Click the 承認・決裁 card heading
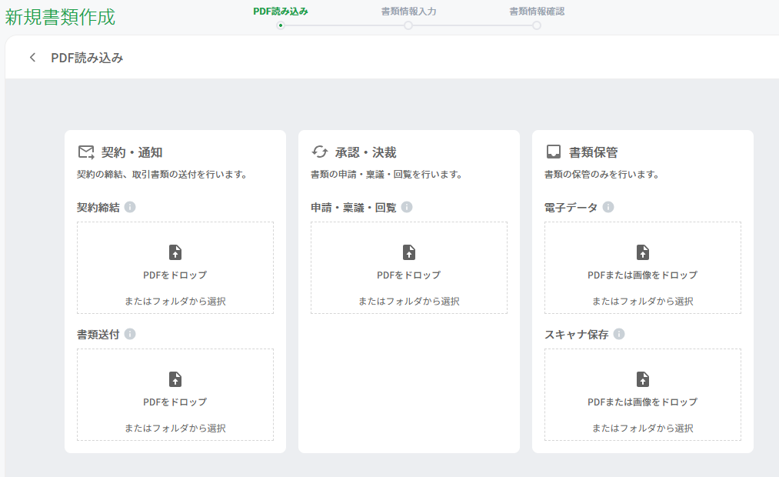The image size is (779, 477). click(x=365, y=152)
